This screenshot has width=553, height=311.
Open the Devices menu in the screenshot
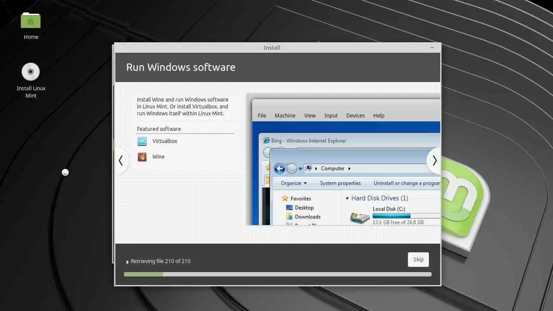(x=356, y=116)
